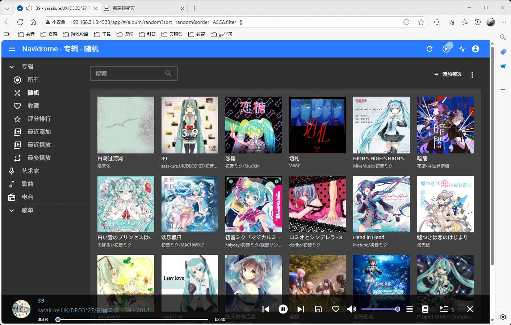This screenshot has width=511, height=325.
Task: Open the album 切札 by V.W.P
Action: (x=317, y=125)
